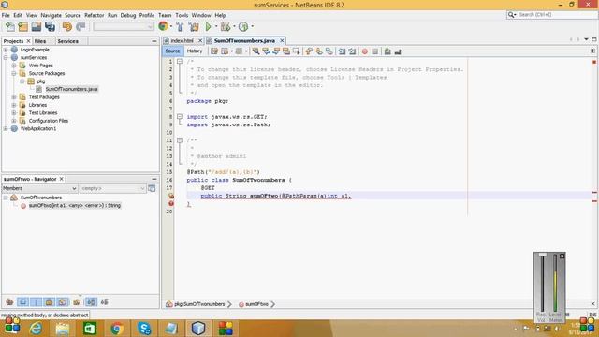Expand the Test Packages folder
The width and height of the screenshot is (599, 337).
coord(14,97)
